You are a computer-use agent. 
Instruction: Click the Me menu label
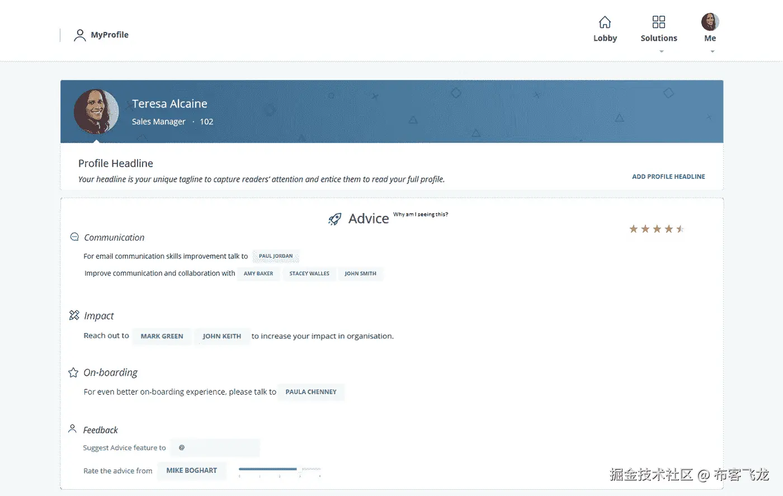tap(710, 38)
